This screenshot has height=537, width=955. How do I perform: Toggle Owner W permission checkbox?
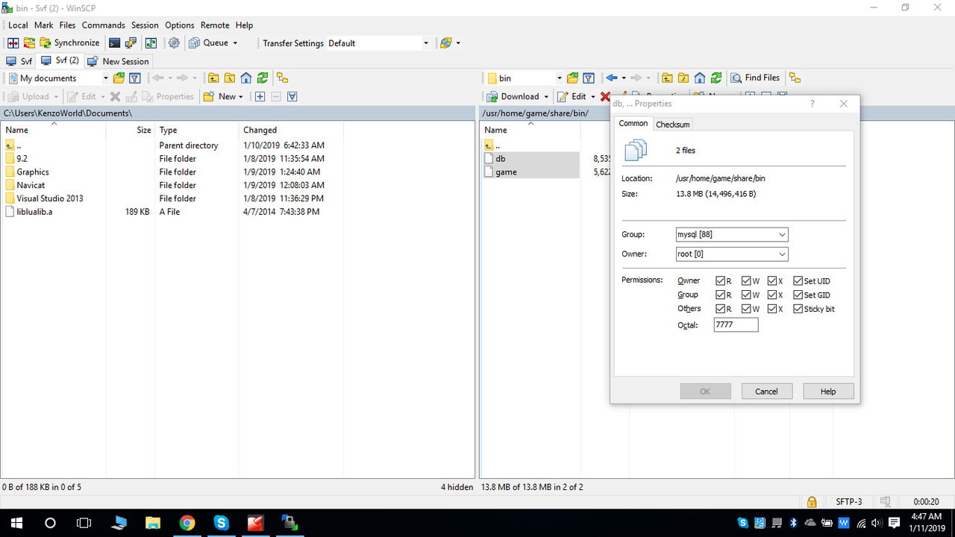tap(747, 281)
